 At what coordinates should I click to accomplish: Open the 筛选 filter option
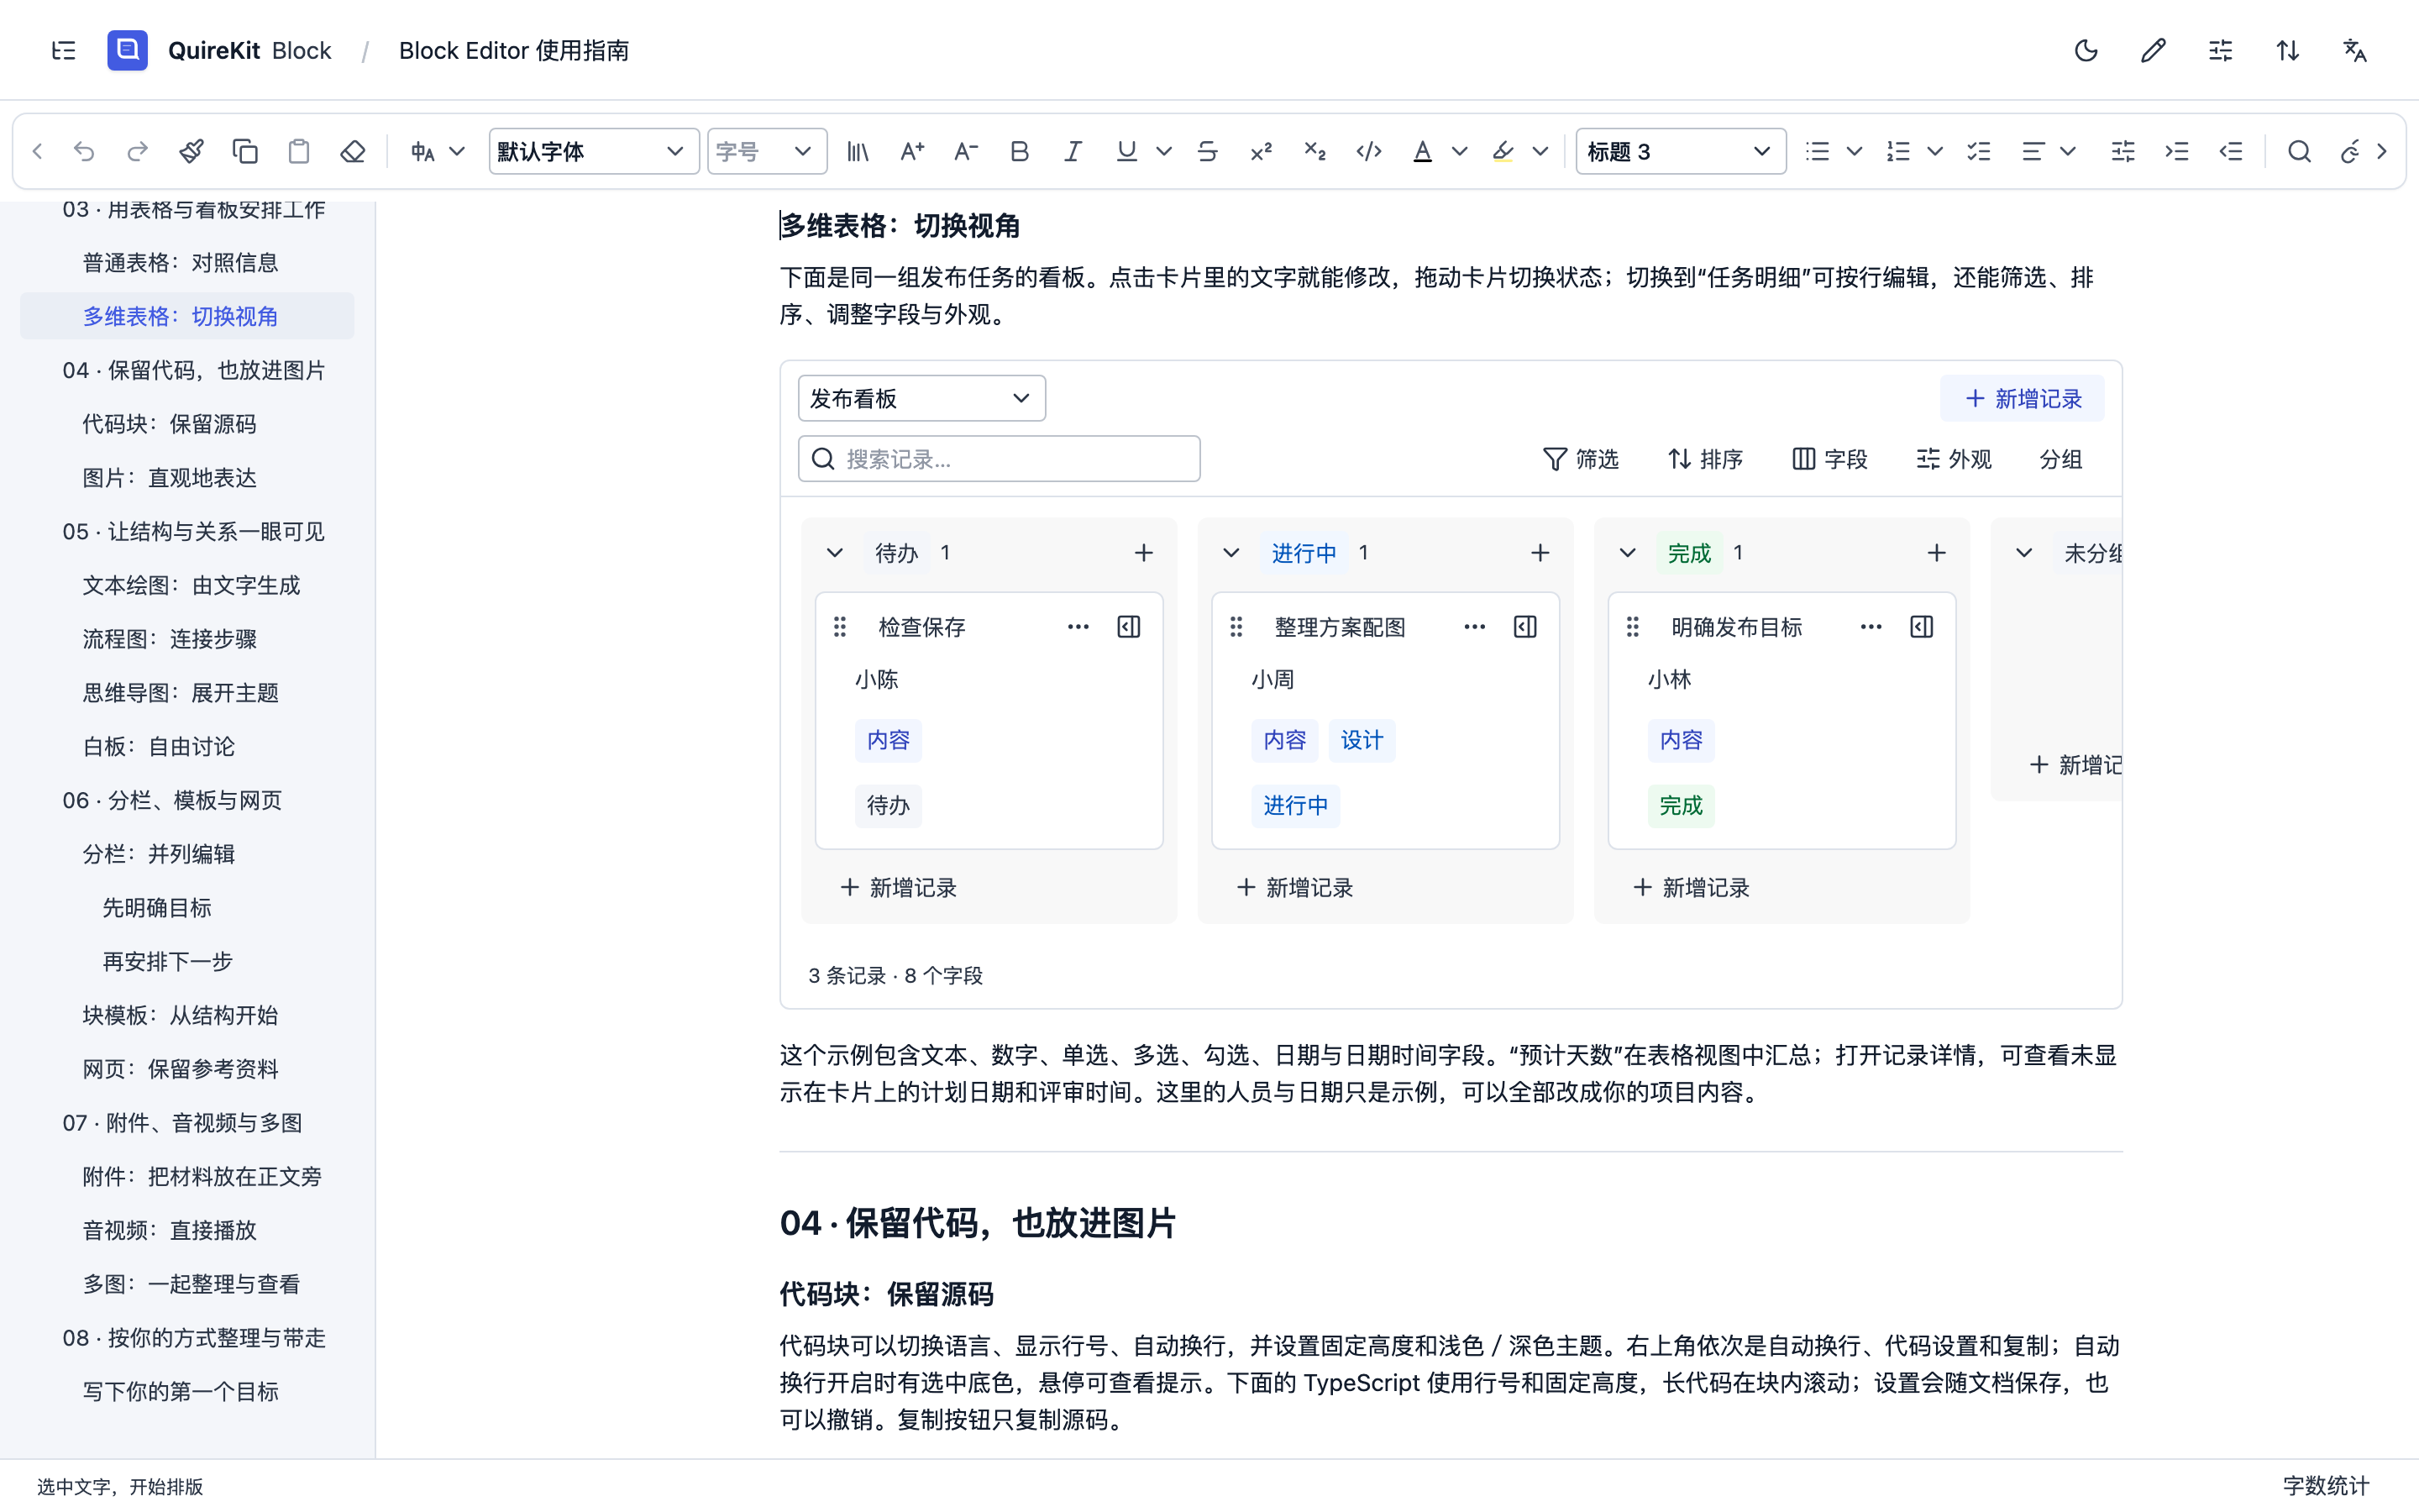(x=1581, y=459)
